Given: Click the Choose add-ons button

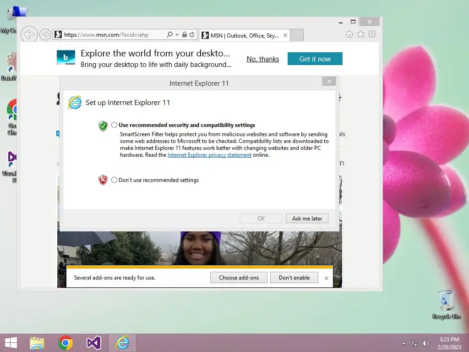Looking at the screenshot, I should point(239,277).
